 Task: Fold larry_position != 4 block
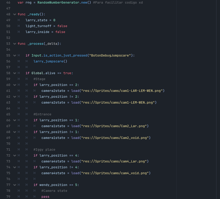(15, 167)
